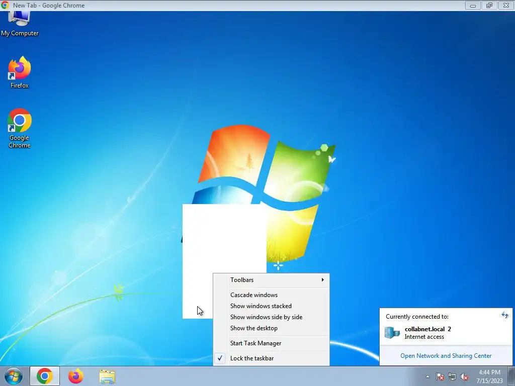Viewport: 515px width, 386px height.
Task: Click the network flyout refresh arrows icon
Action: (505, 316)
